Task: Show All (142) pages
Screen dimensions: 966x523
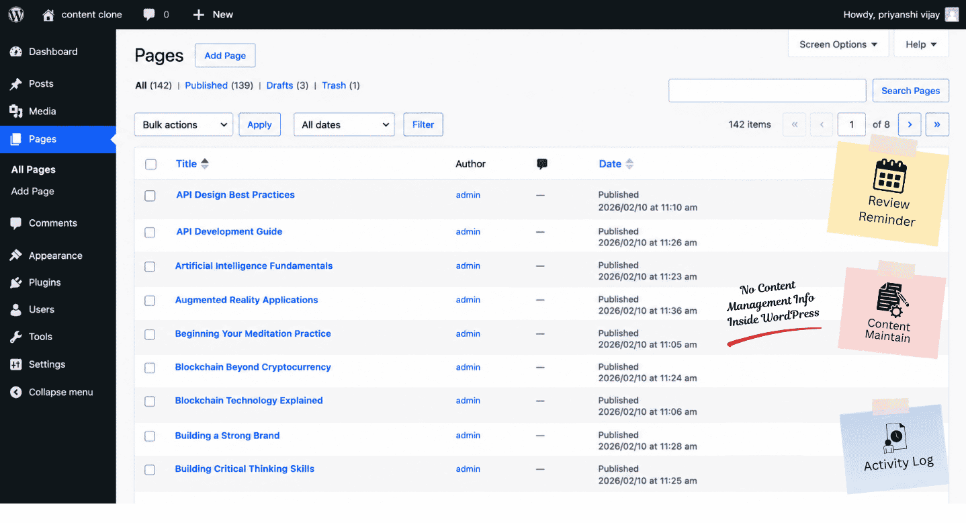Action: (x=153, y=85)
